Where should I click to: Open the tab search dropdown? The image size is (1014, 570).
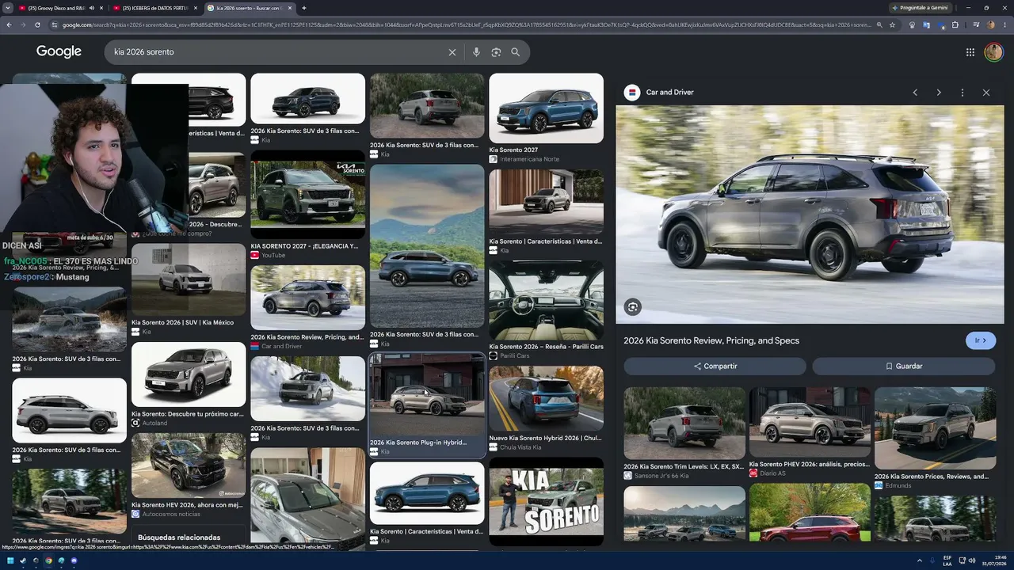[x=9, y=8]
